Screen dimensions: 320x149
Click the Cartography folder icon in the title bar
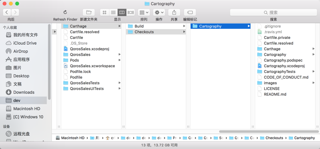coord(147,4)
